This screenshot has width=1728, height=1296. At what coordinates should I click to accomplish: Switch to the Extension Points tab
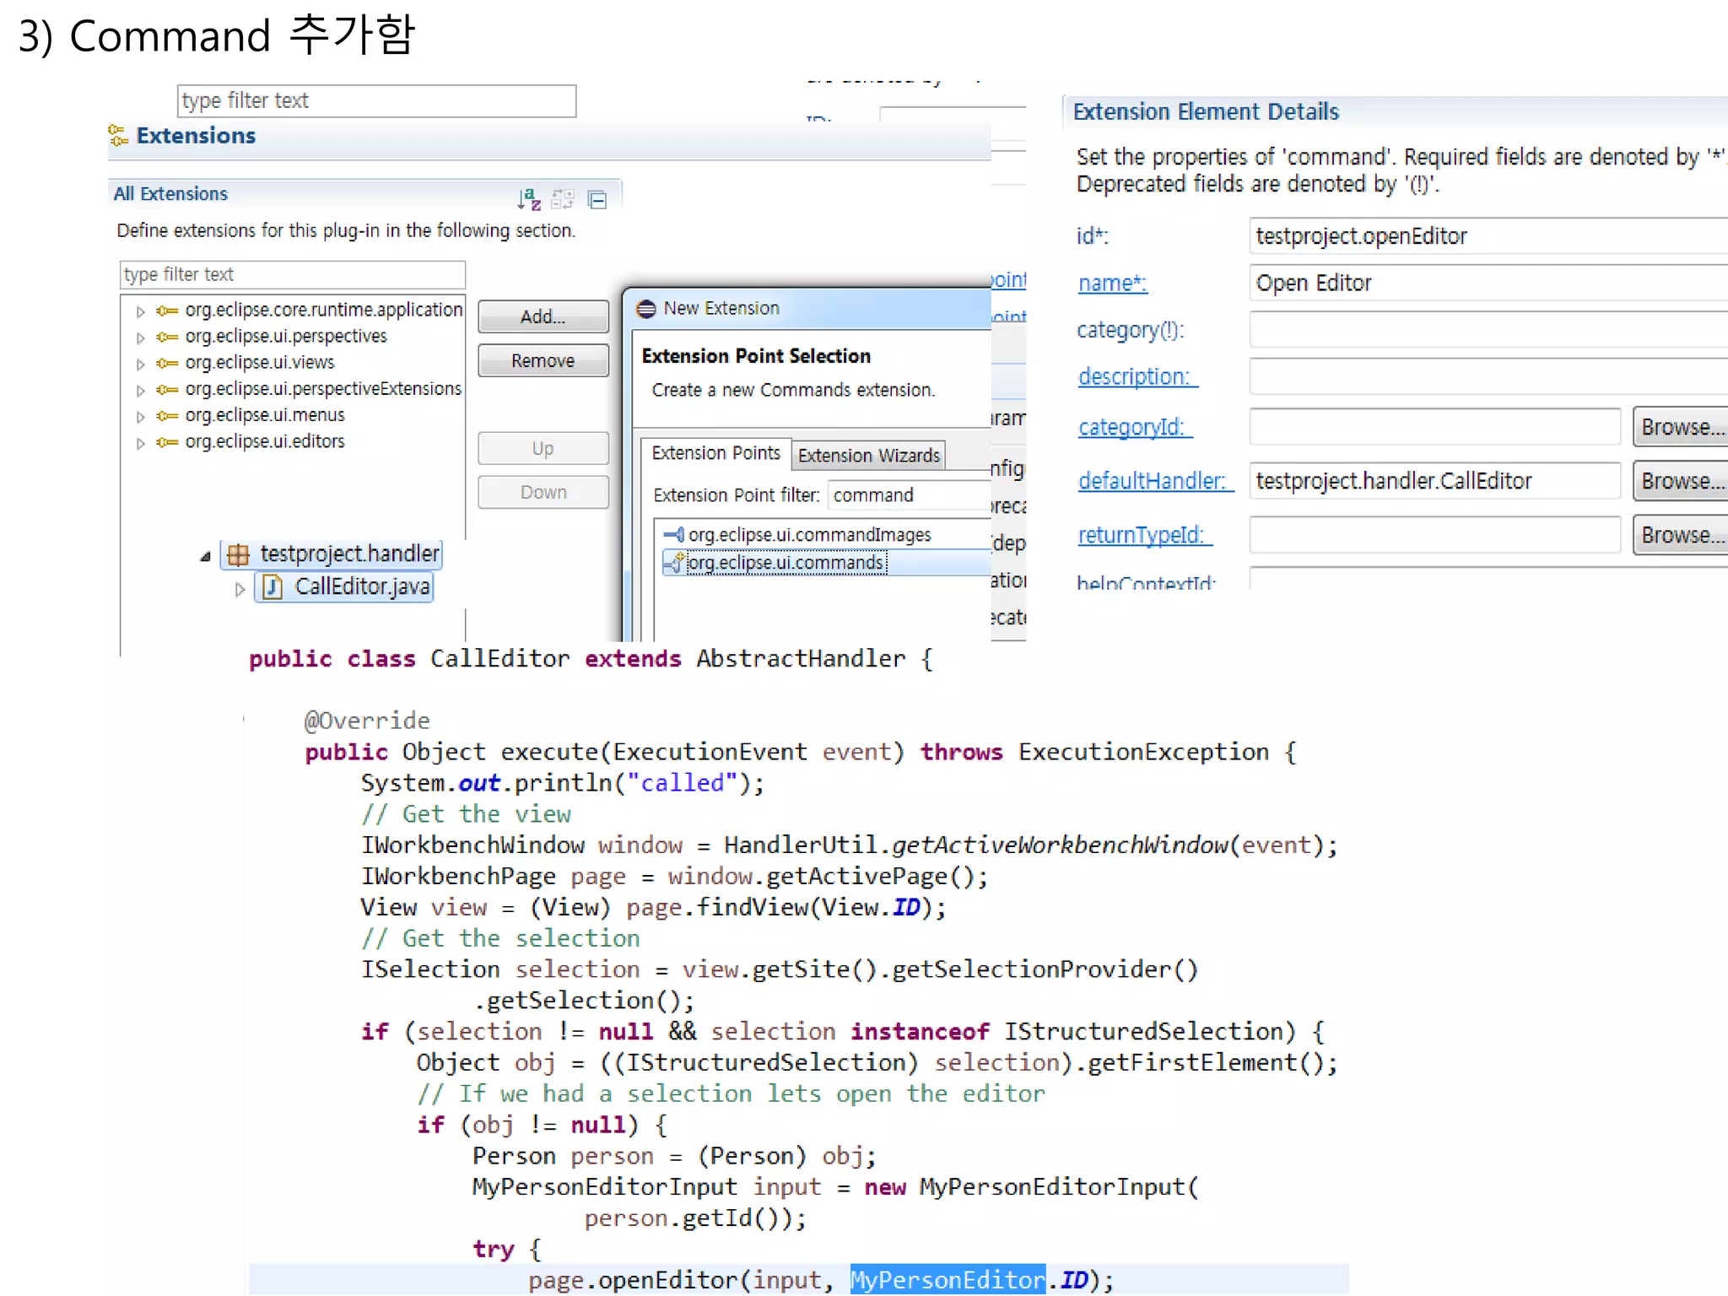click(715, 453)
